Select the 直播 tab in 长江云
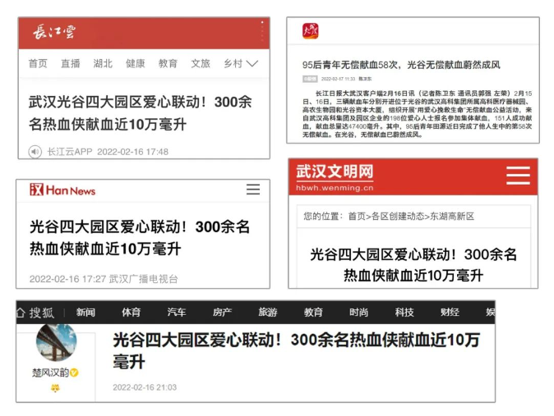 coord(71,63)
